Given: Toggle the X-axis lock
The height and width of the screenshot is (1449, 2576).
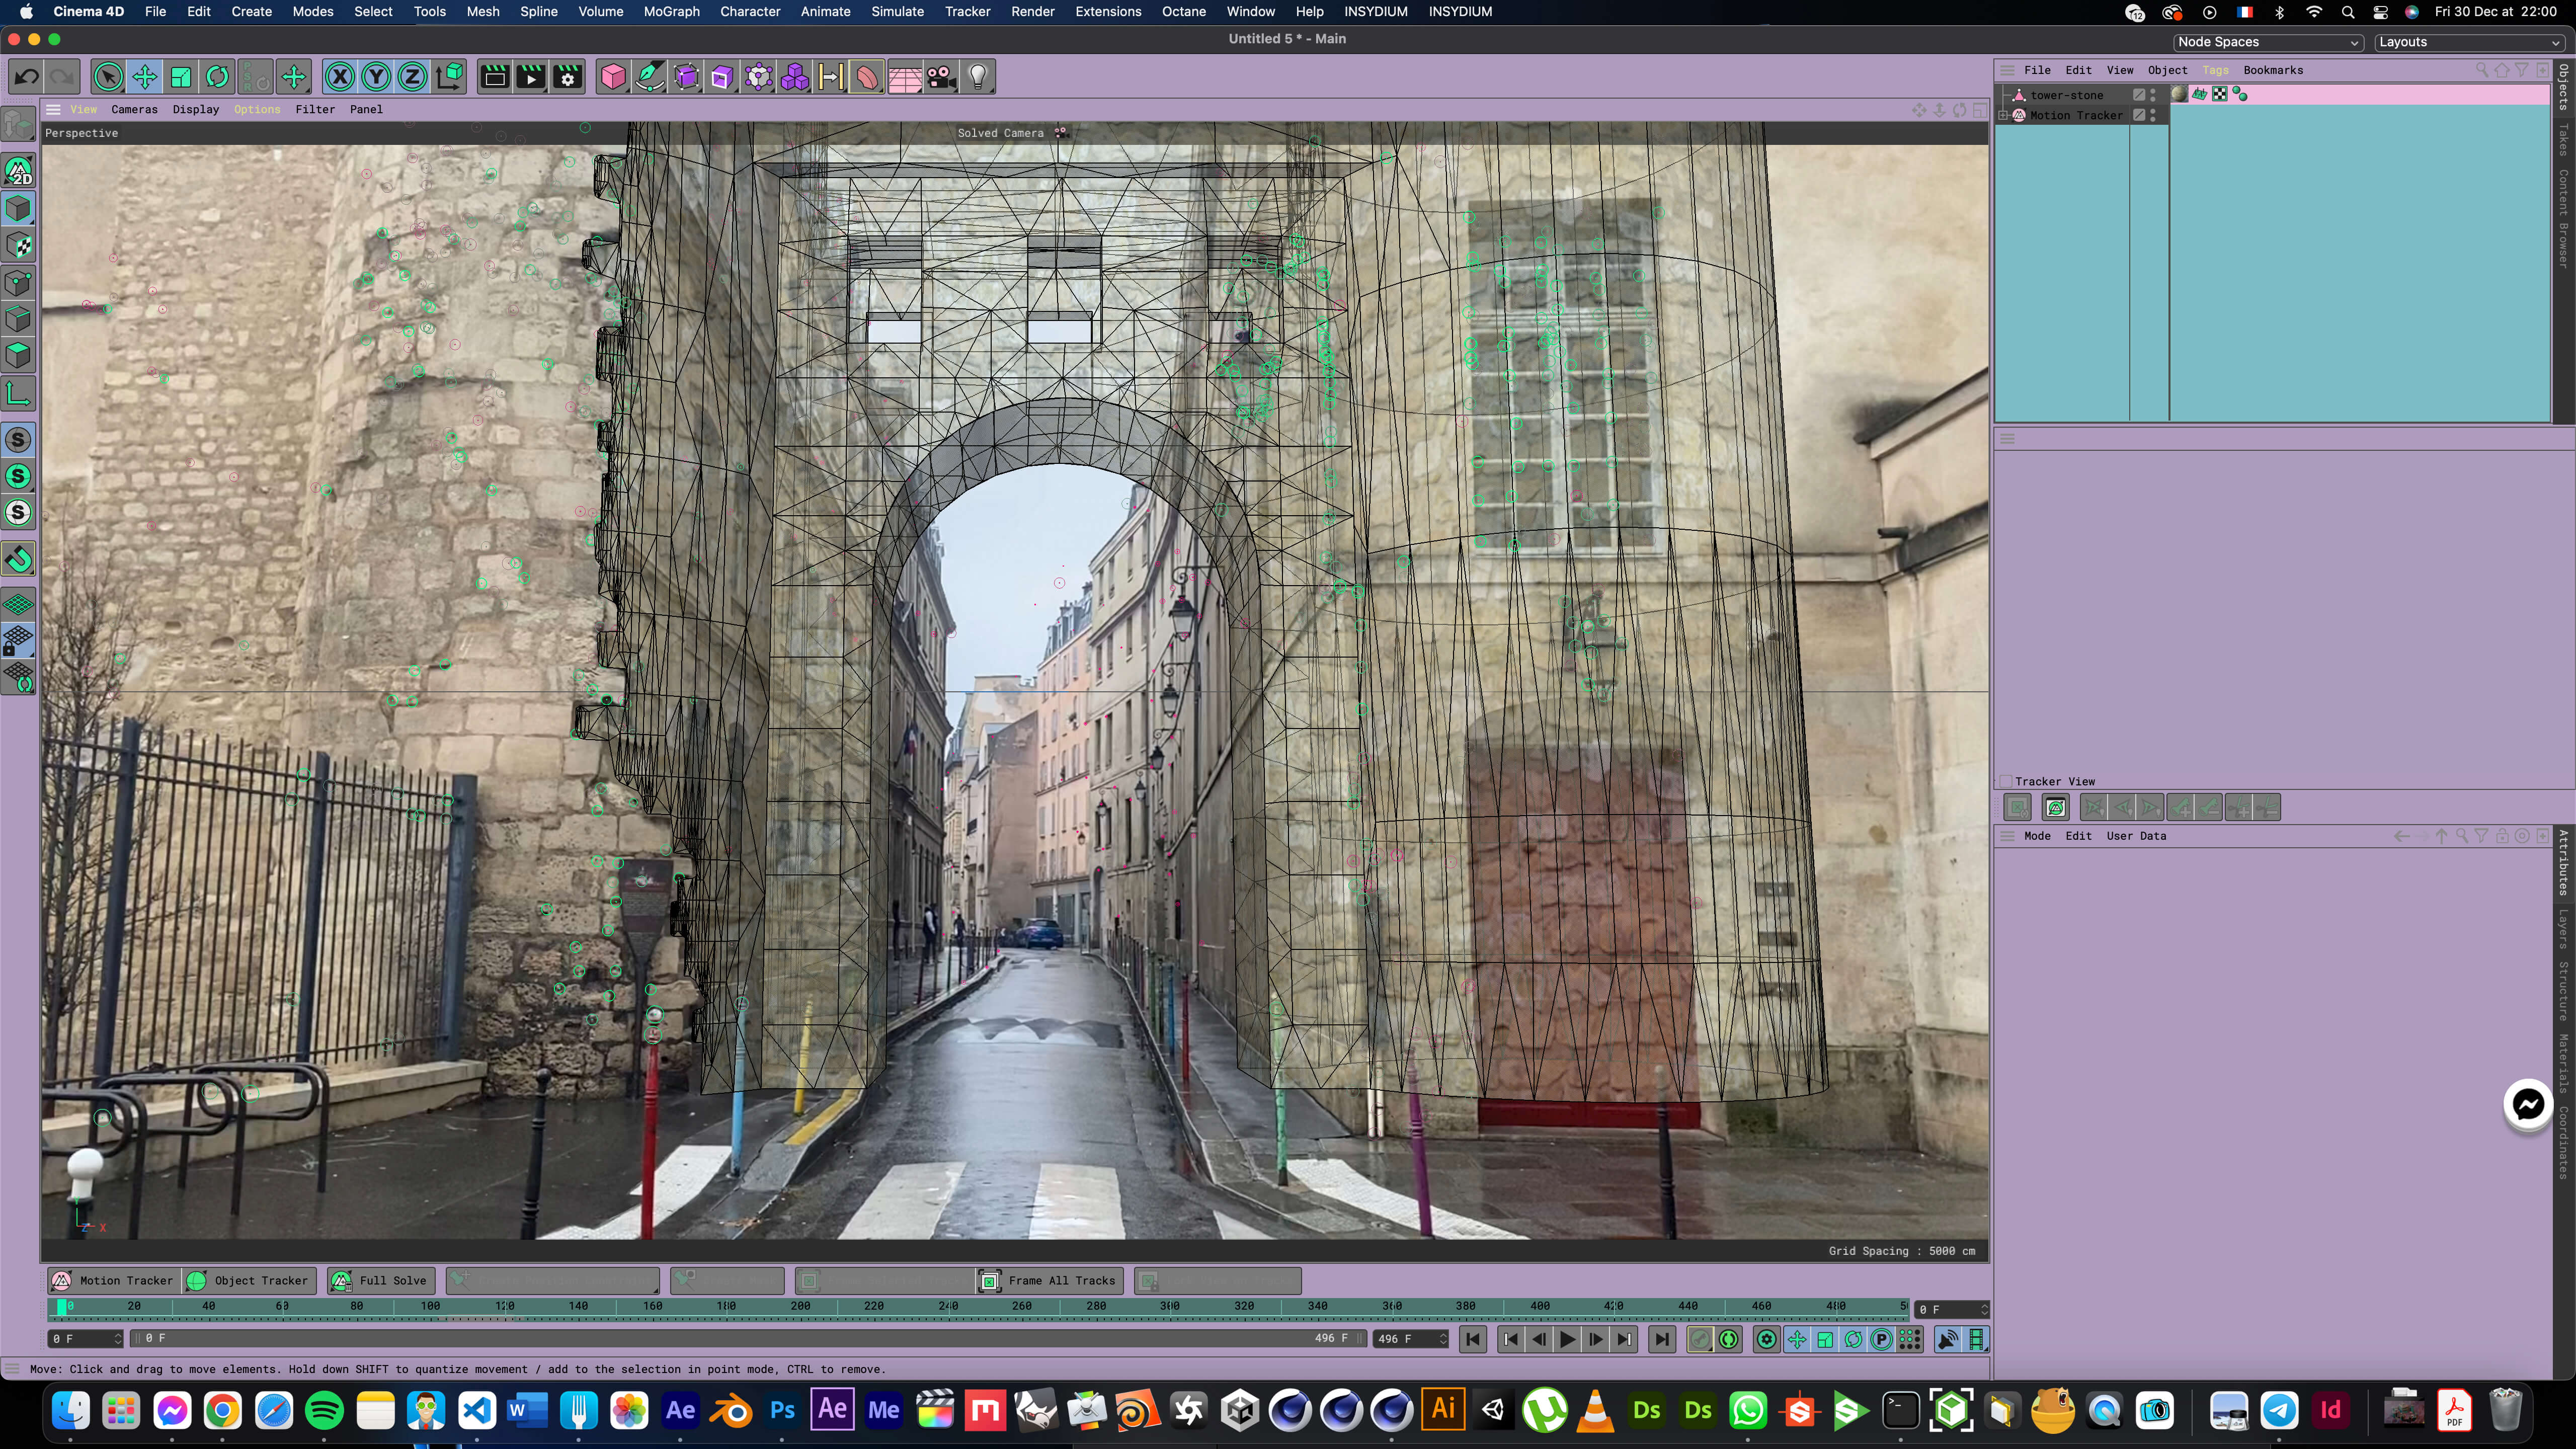Looking at the screenshot, I should [340, 76].
